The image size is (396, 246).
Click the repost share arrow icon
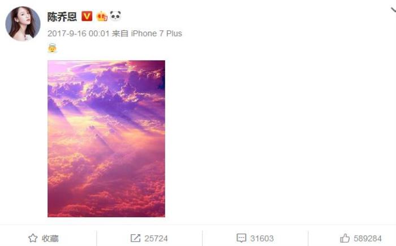(x=135, y=238)
